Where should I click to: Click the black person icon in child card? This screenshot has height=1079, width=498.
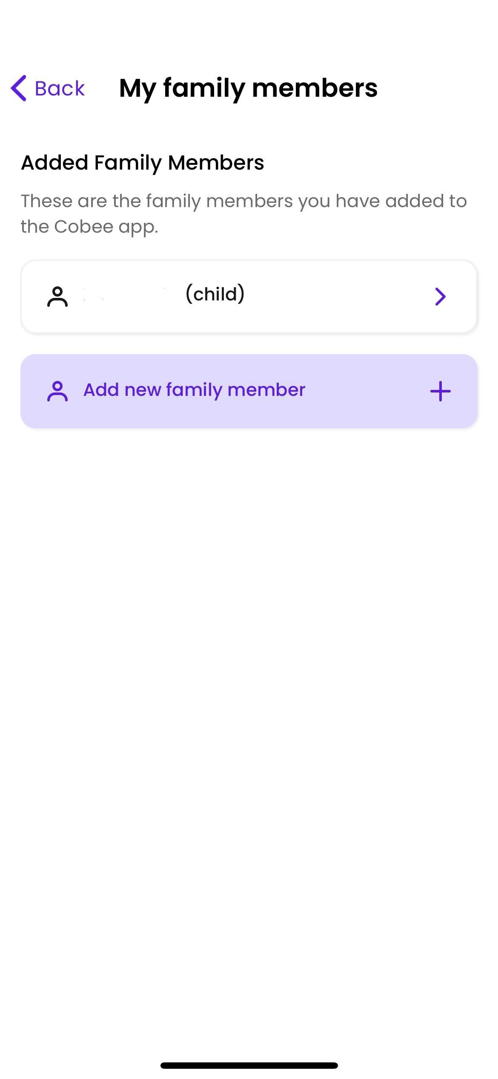click(x=57, y=297)
